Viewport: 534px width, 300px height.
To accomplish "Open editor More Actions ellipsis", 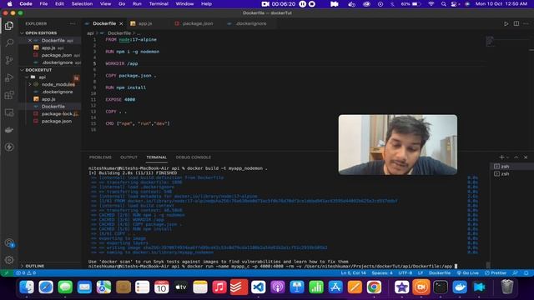I will point(526,23).
